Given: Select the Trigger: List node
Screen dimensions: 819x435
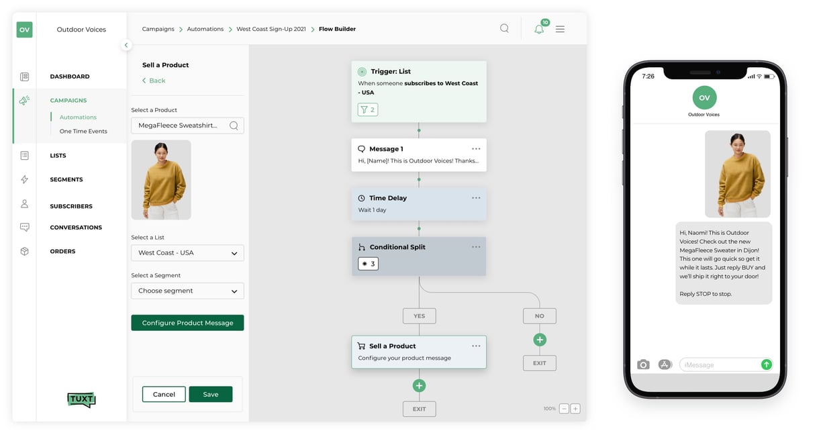Looking at the screenshot, I should pyautogui.click(x=419, y=91).
